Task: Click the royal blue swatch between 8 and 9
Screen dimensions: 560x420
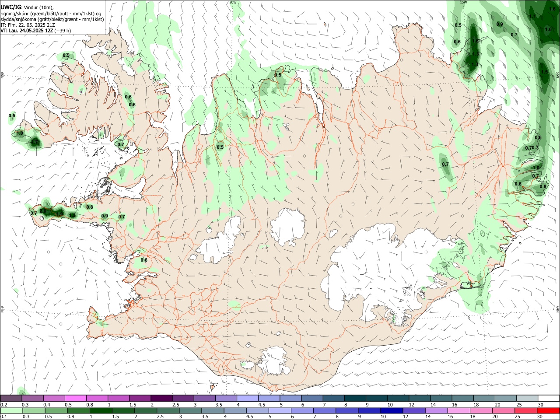Action: [x=347, y=411]
